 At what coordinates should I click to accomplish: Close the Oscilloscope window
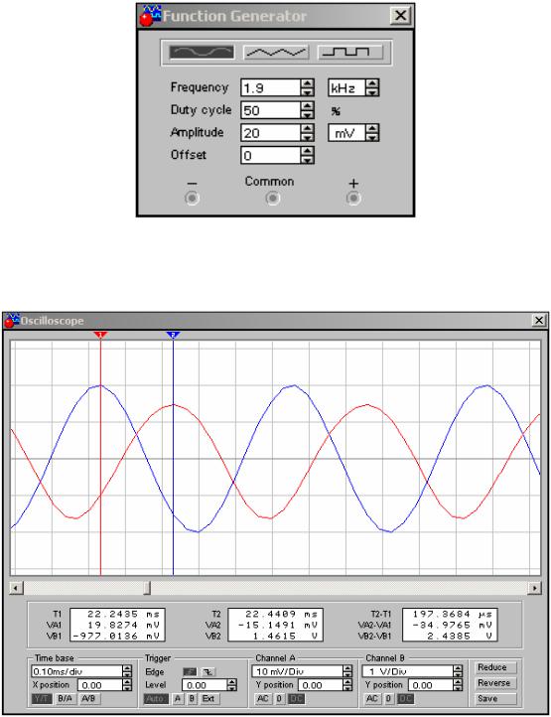pos(539,320)
